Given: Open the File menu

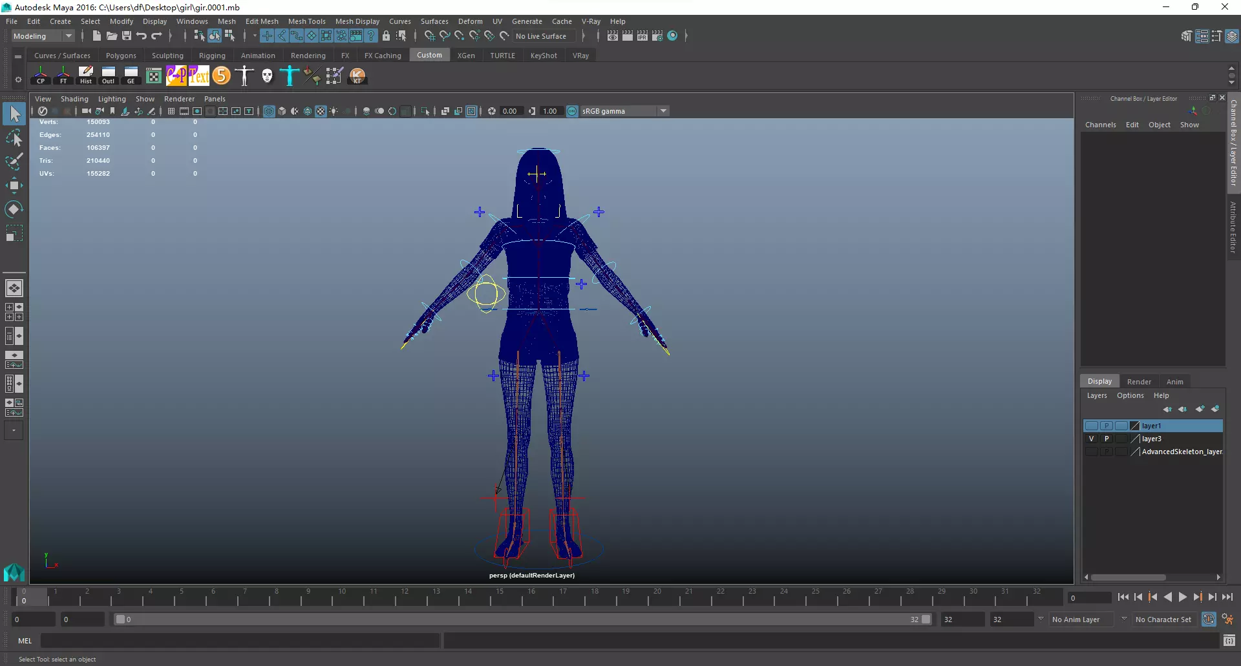Looking at the screenshot, I should [x=12, y=21].
